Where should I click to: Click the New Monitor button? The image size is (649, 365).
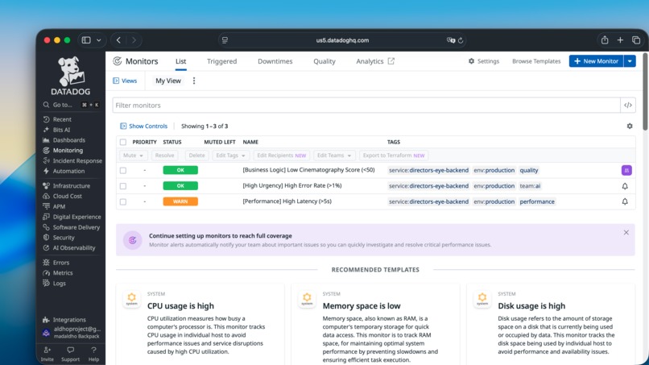click(596, 61)
